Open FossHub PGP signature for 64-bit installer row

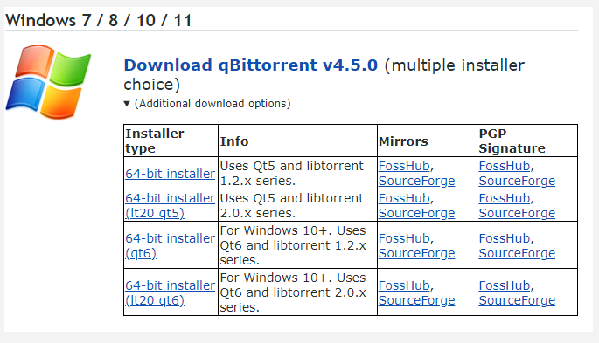point(505,166)
